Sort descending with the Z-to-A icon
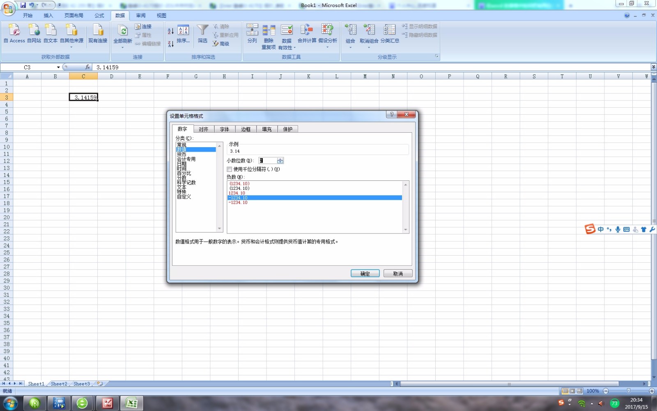The height and width of the screenshot is (411, 657). [170, 44]
